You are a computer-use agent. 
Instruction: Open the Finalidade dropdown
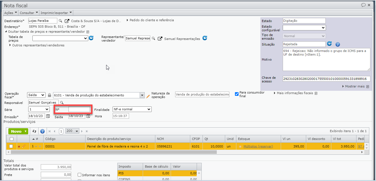pos(132,109)
